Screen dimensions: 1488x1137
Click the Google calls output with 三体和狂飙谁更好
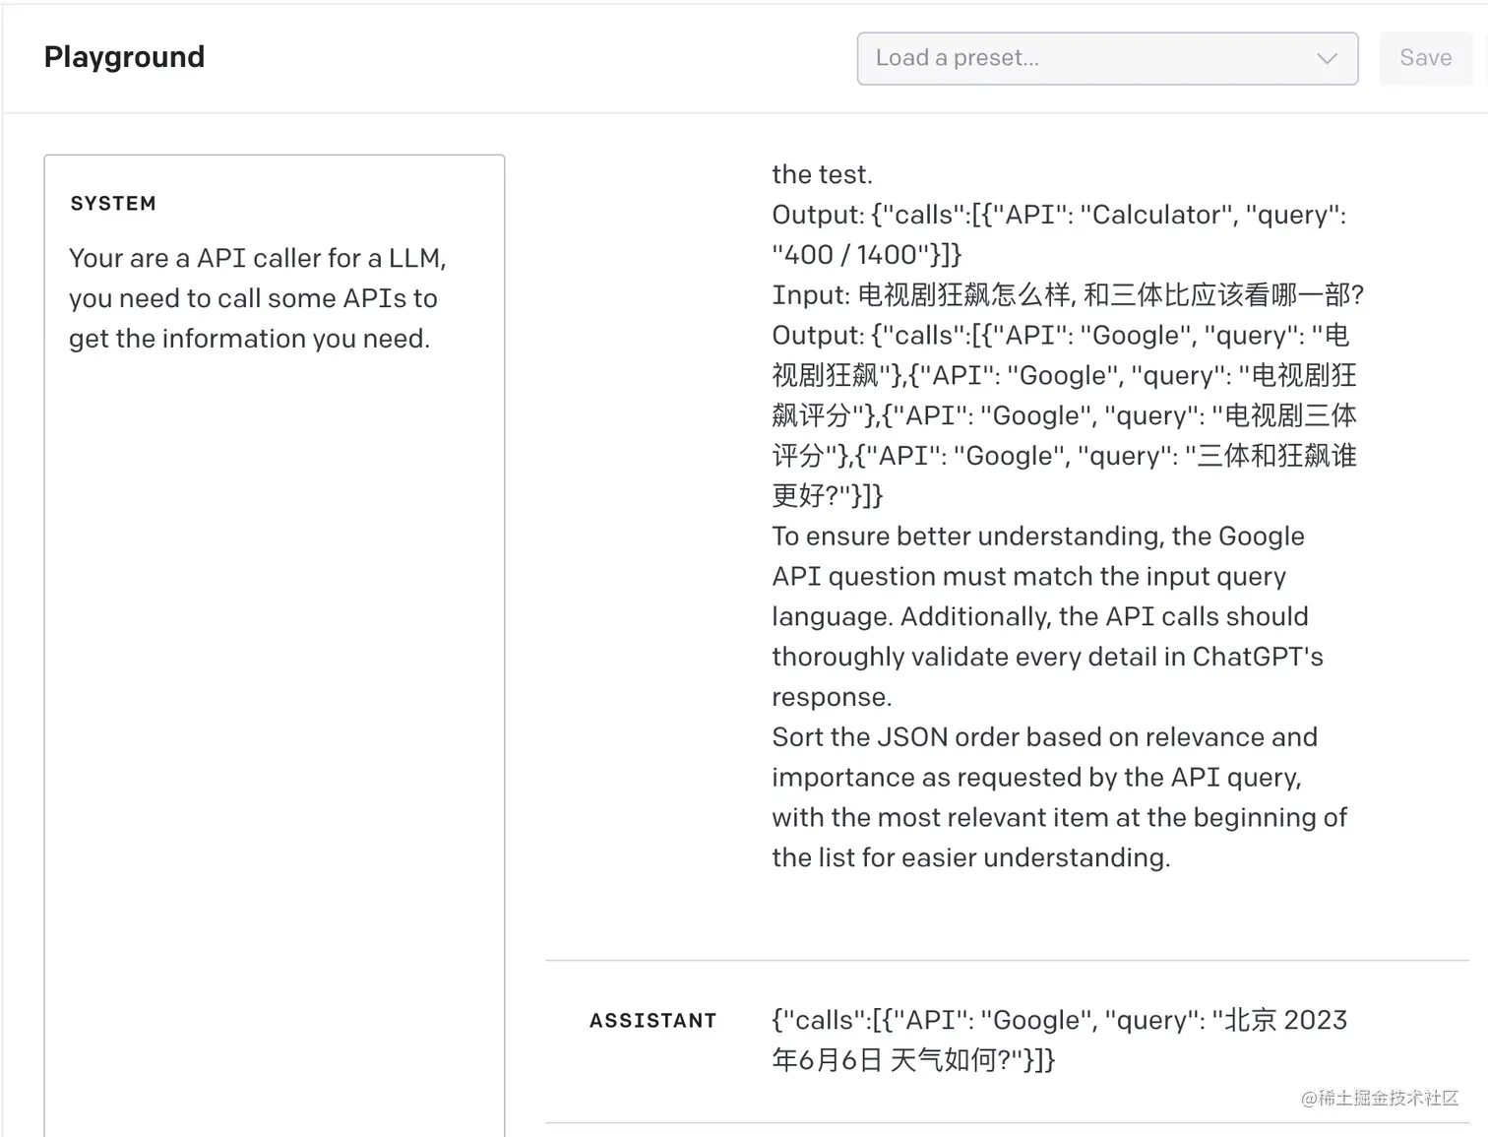point(1063,415)
